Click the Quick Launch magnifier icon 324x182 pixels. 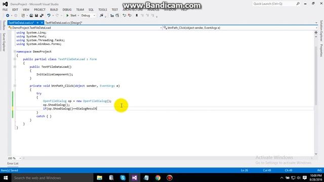pyautogui.click(x=298, y=4)
